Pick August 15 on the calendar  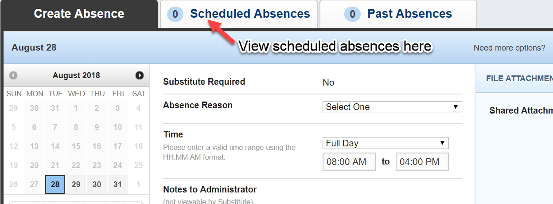click(x=76, y=146)
